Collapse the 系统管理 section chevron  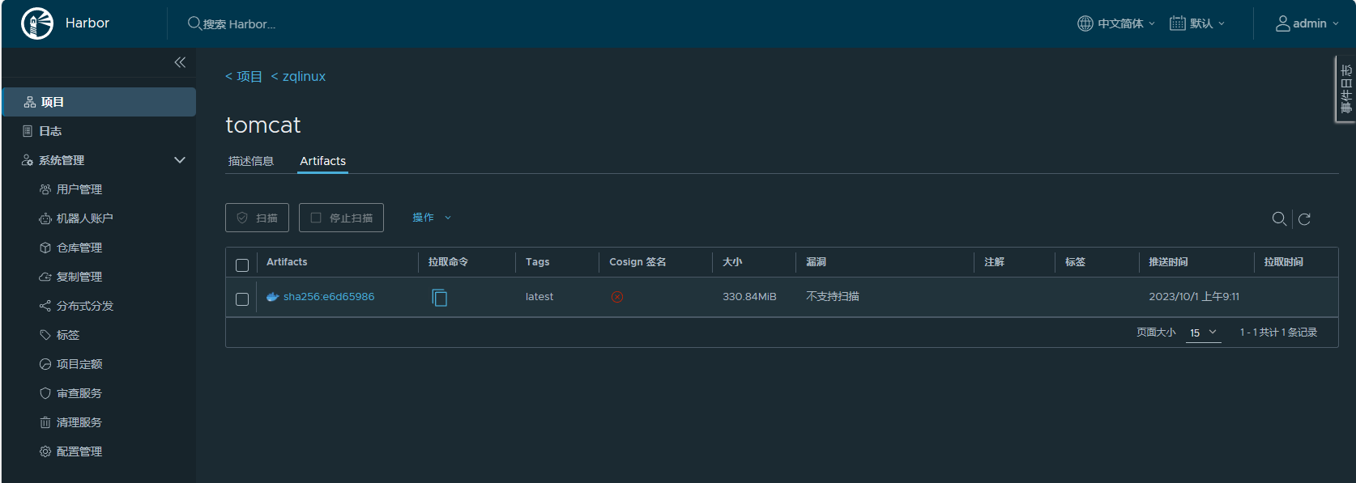pyautogui.click(x=180, y=160)
